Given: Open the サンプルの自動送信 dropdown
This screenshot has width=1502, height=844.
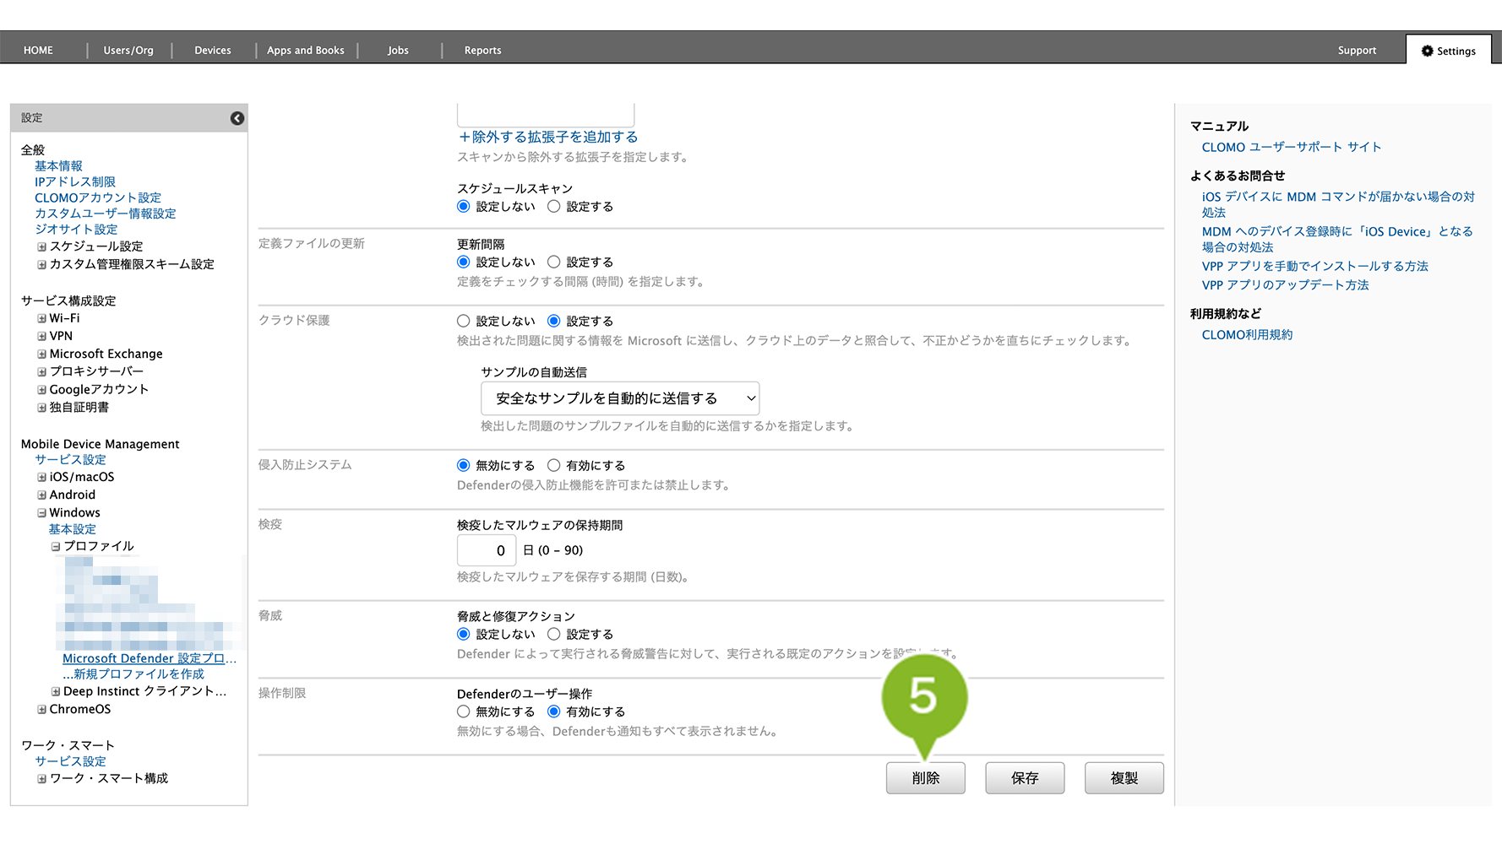Looking at the screenshot, I should [619, 398].
